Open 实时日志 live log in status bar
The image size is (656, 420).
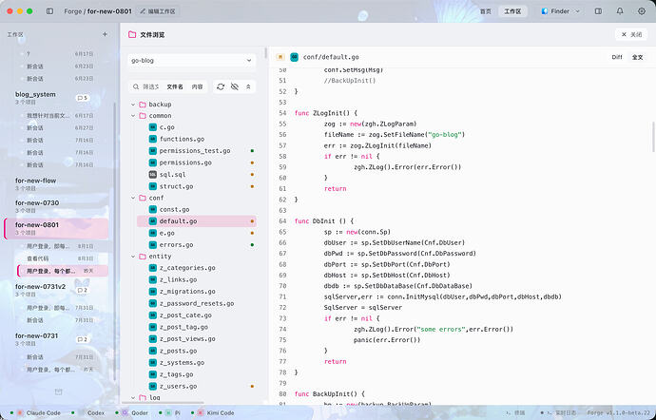click(x=558, y=413)
